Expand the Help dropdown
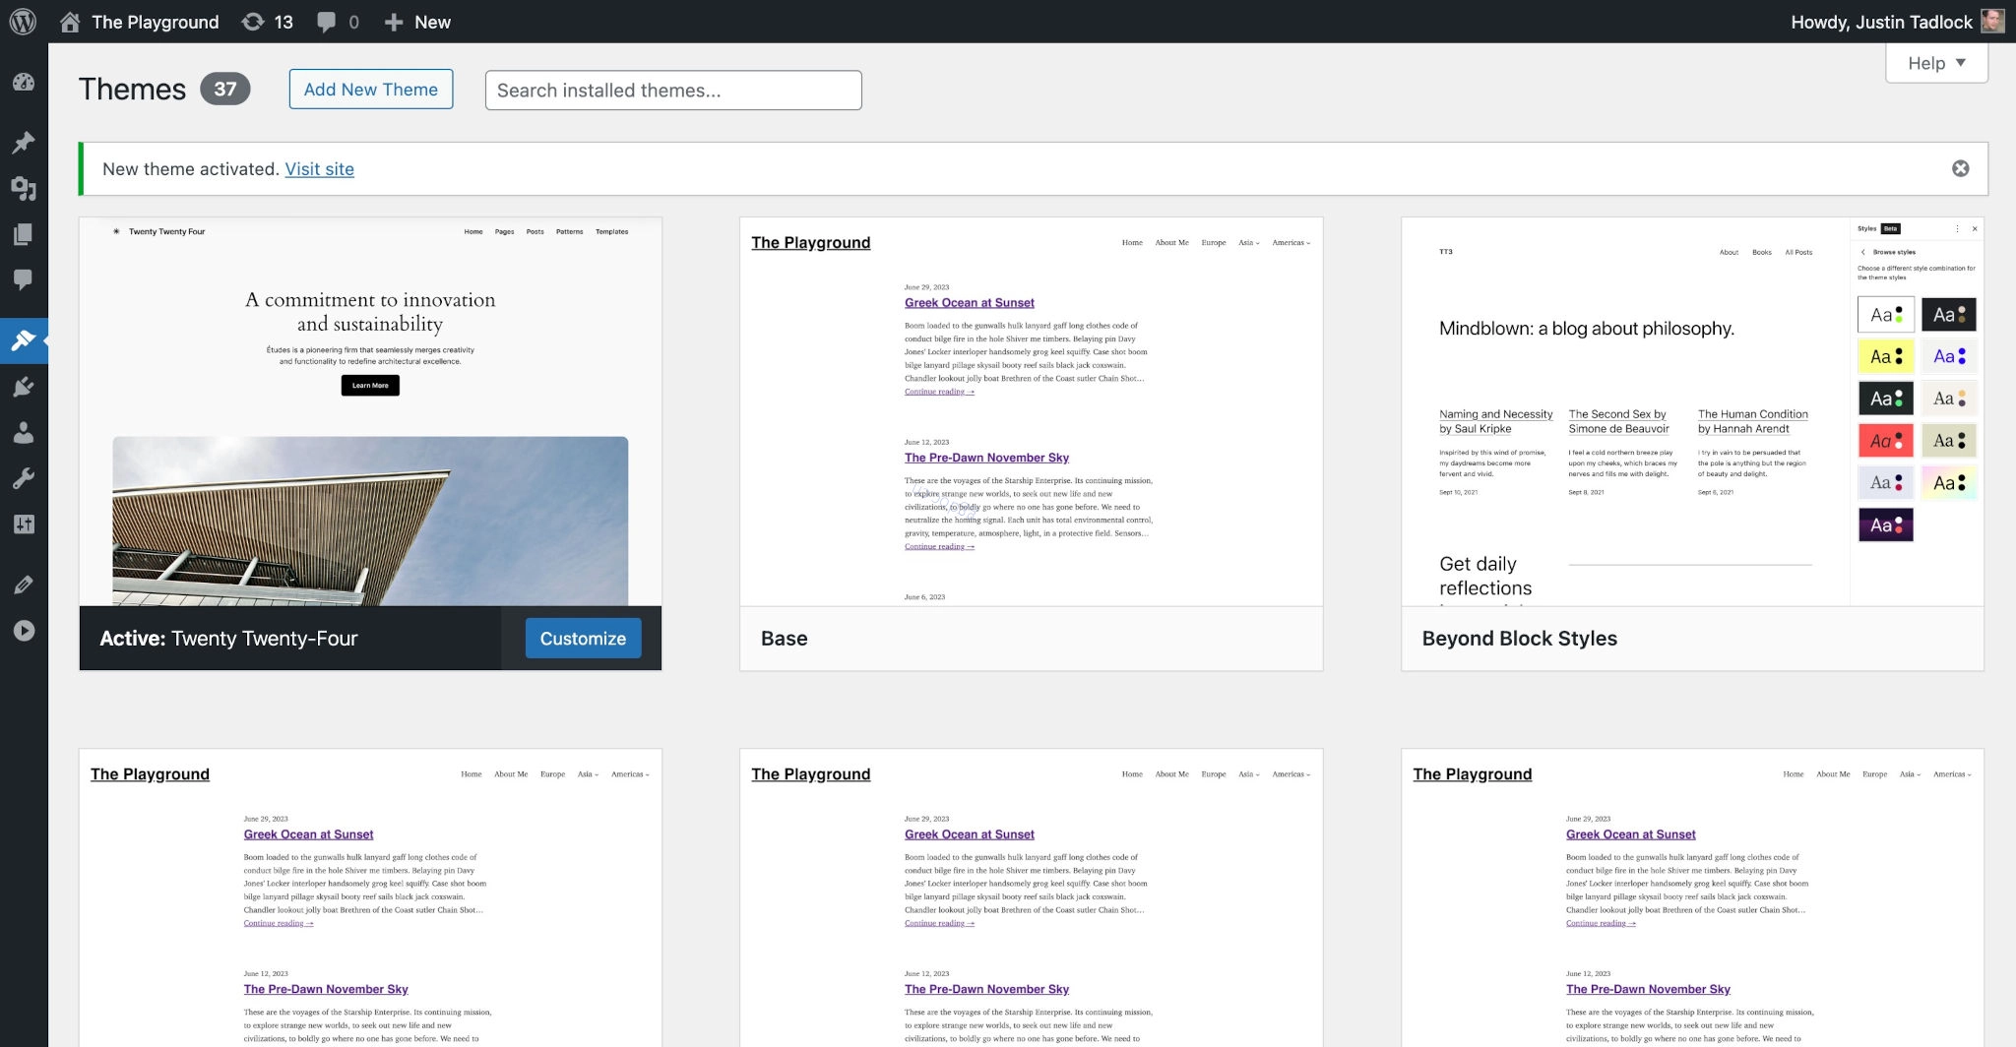This screenshot has height=1047, width=2016. pyautogui.click(x=1936, y=63)
